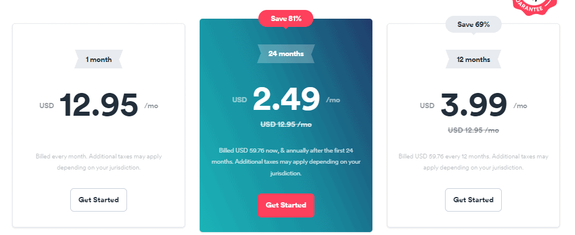
Task: Click the red guarantee seal badge
Action: (x=534, y=6)
